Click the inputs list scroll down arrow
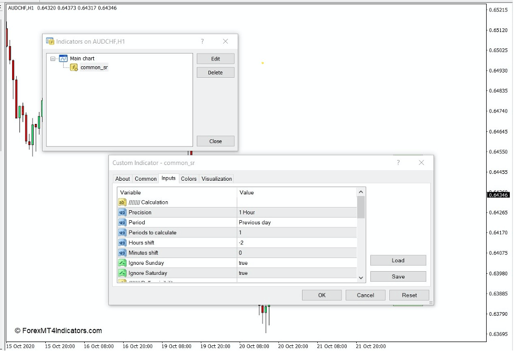The image size is (514, 351). (x=361, y=278)
